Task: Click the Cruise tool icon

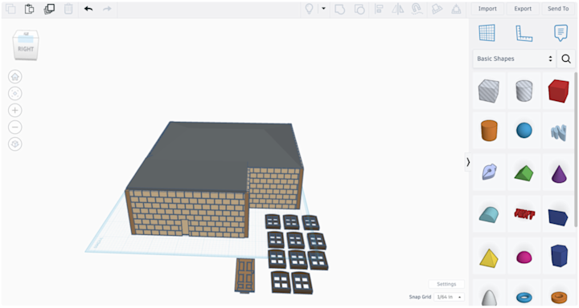Action: pos(417,9)
